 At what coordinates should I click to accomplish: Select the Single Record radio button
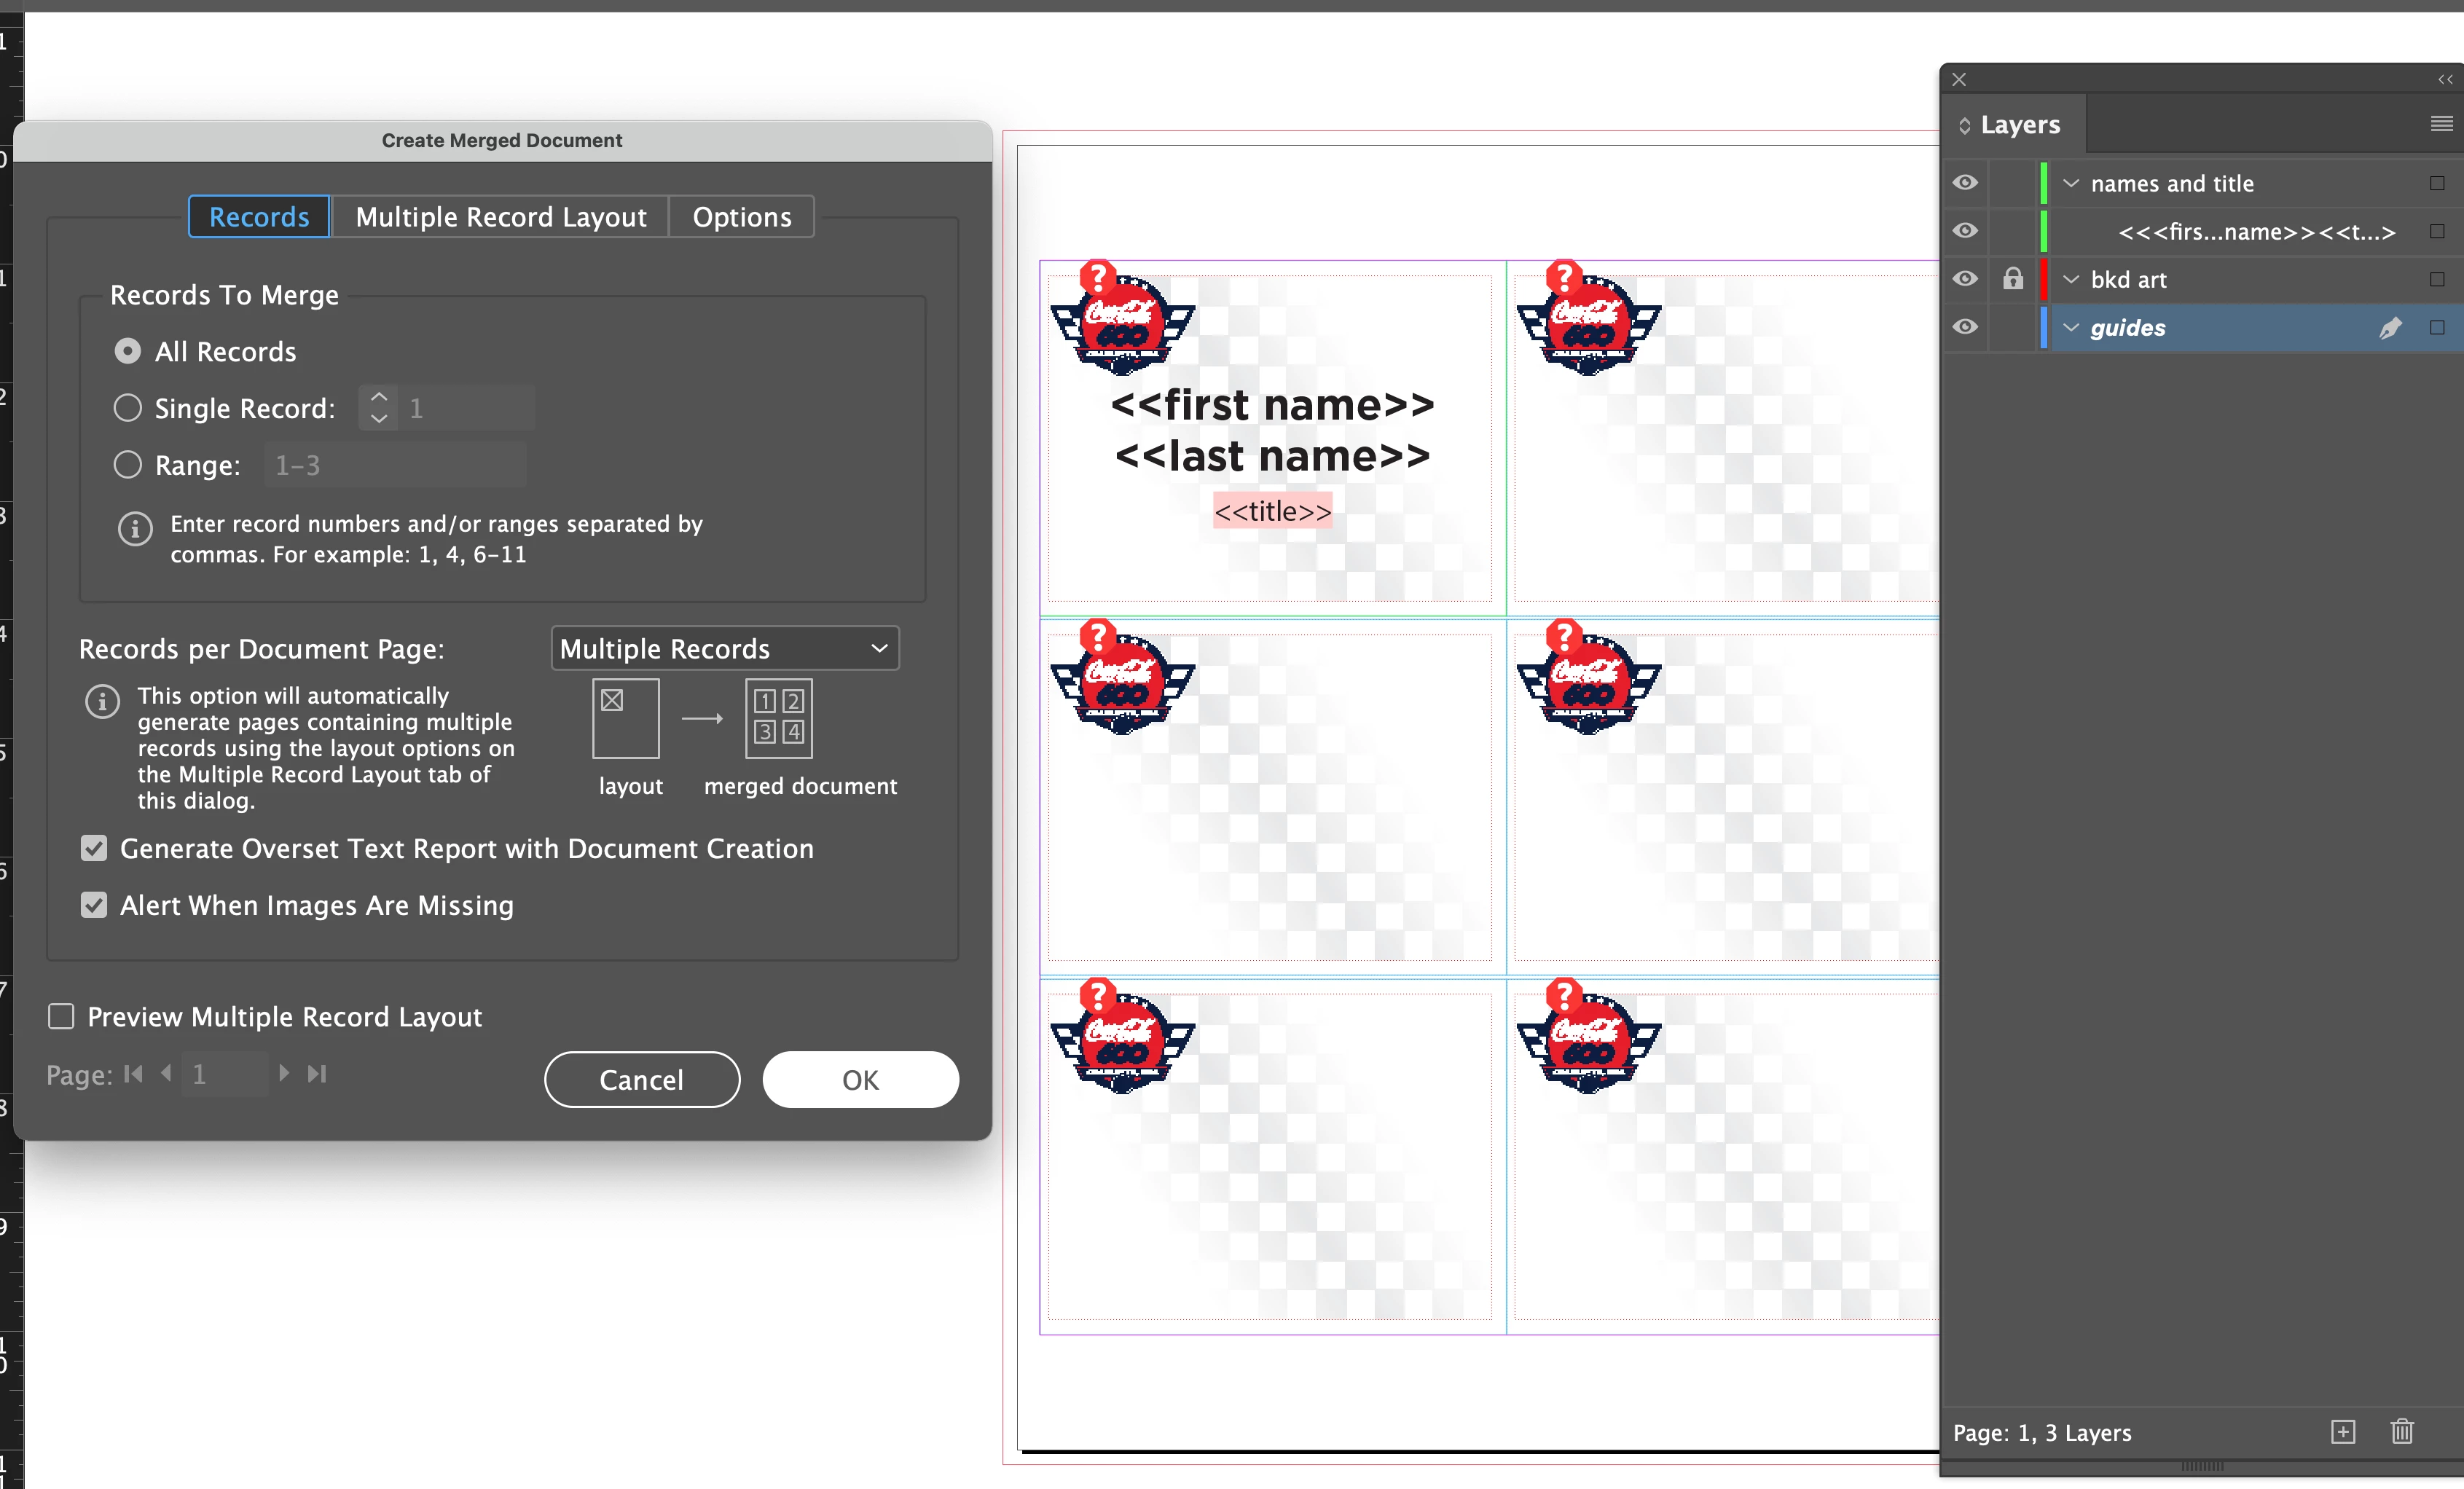(x=128, y=408)
